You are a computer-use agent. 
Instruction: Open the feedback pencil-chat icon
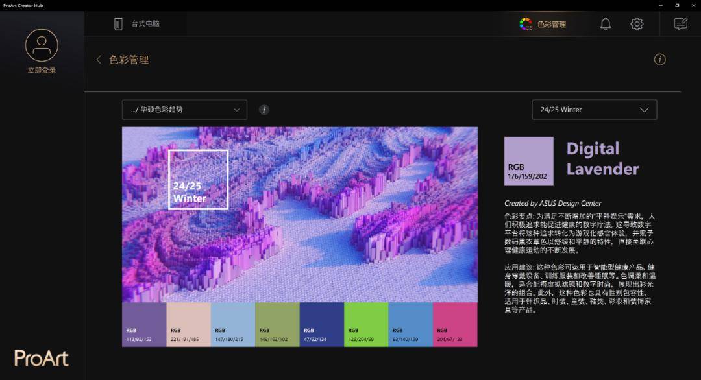point(680,23)
